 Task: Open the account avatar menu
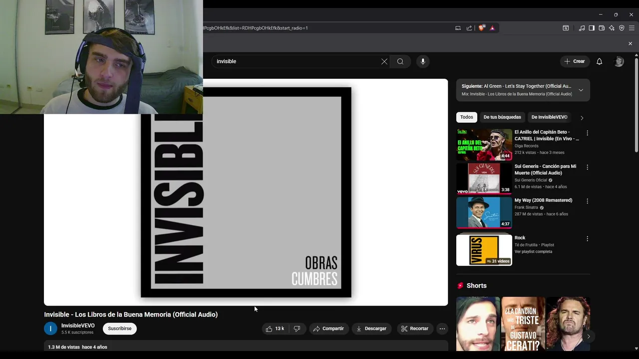619,61
